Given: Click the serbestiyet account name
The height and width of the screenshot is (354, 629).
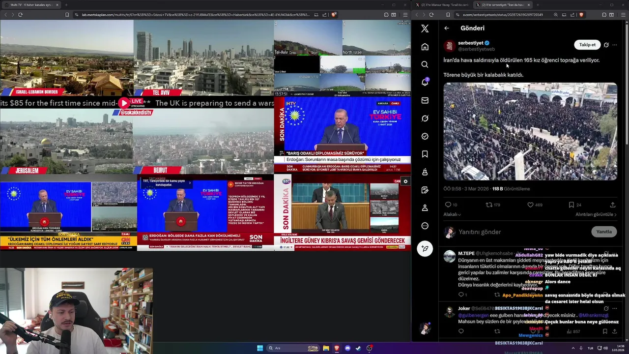Looking at the screenshot, I should tap(471, 43).
